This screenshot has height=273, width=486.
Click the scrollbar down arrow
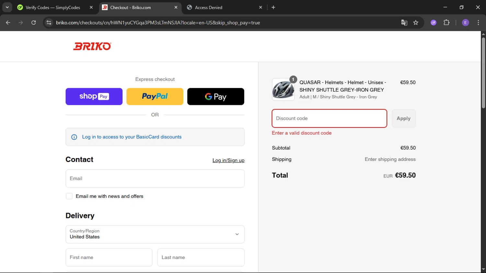(483, 269)
